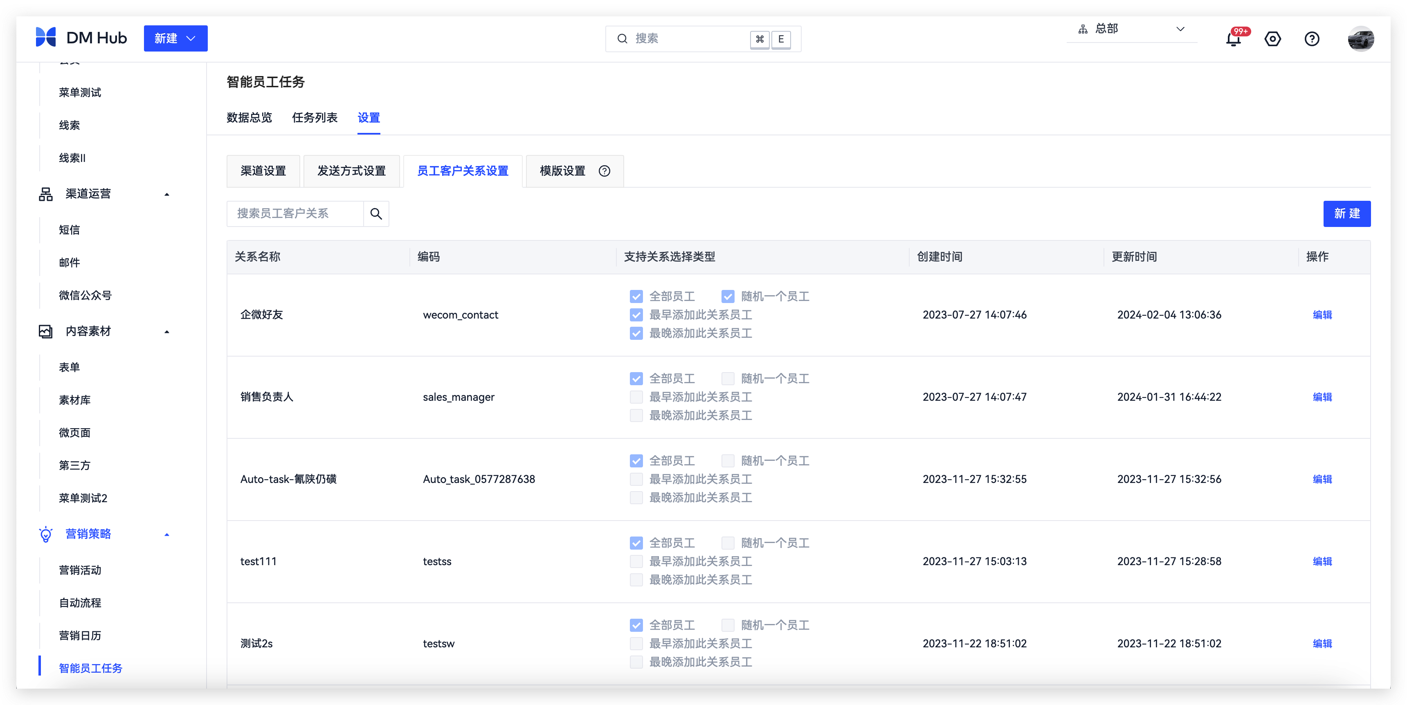Select the 设置 tab
The image size is (1407, 705).
pos(369,117)
